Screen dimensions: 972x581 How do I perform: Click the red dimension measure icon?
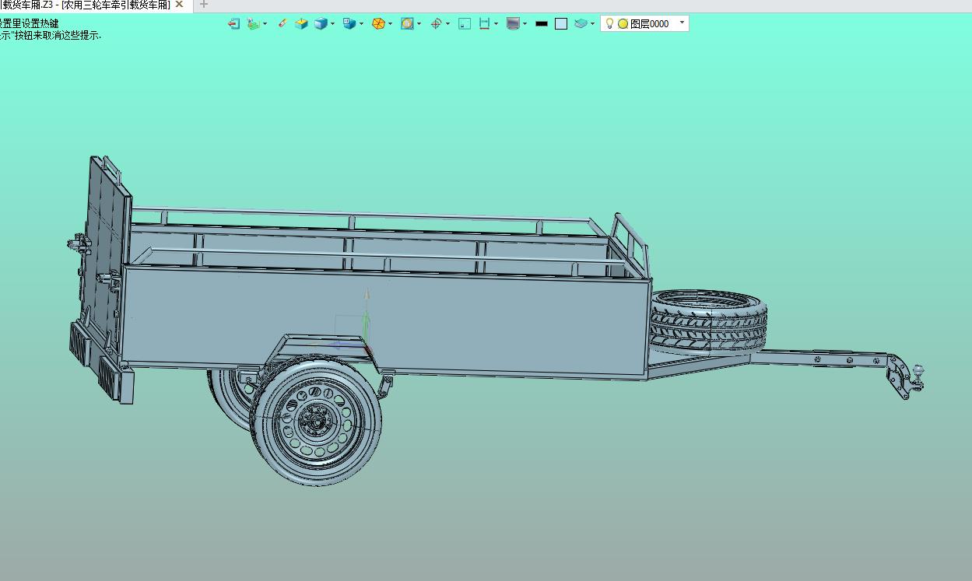(484, 24)
